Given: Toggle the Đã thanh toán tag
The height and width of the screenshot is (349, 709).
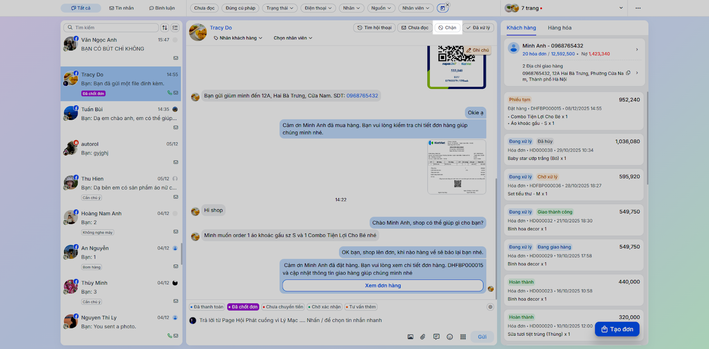Looking at the screenshot, I should 207,307.
